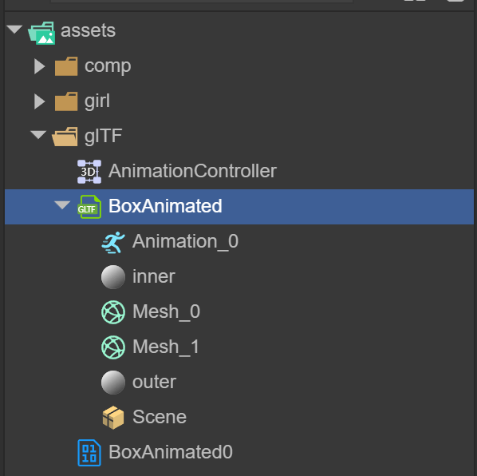The height and width of the screenshot is (476, 477).
Task: Expand the comp folder
Action: [40, 66]
